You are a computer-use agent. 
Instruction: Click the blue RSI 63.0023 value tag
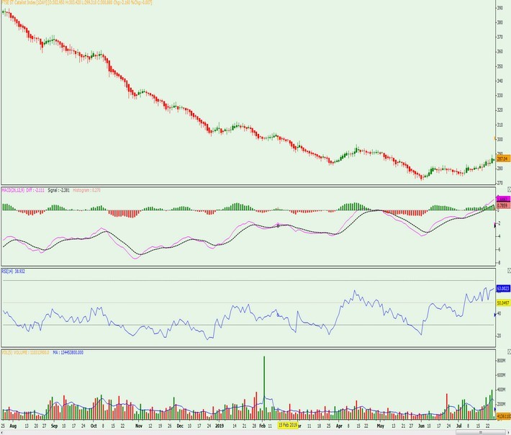[x=502, y=287]
